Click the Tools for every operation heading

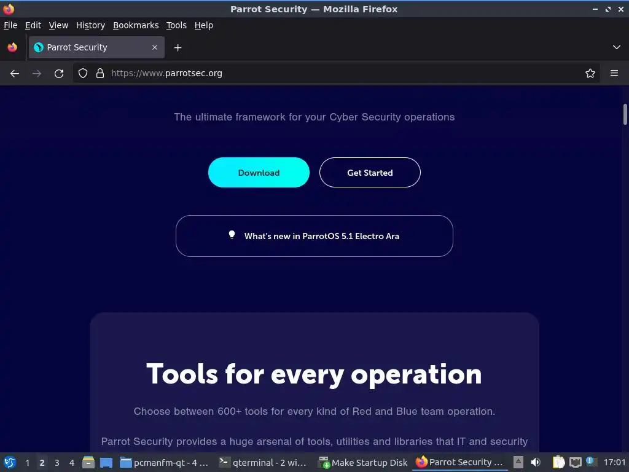click(x=314, y=374)
